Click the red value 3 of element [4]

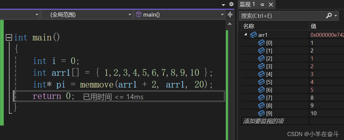coord(312,74)
